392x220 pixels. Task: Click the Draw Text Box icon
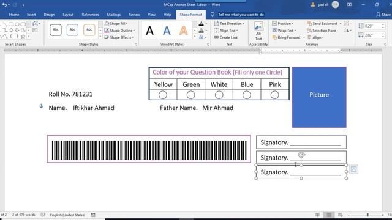pyautogui.click(x=35, y=31)
